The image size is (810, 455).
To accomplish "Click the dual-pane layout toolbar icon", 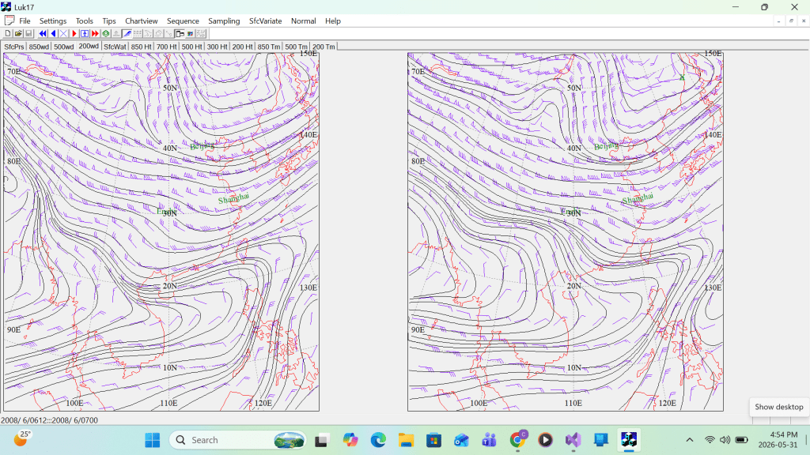I will (180, 33).
